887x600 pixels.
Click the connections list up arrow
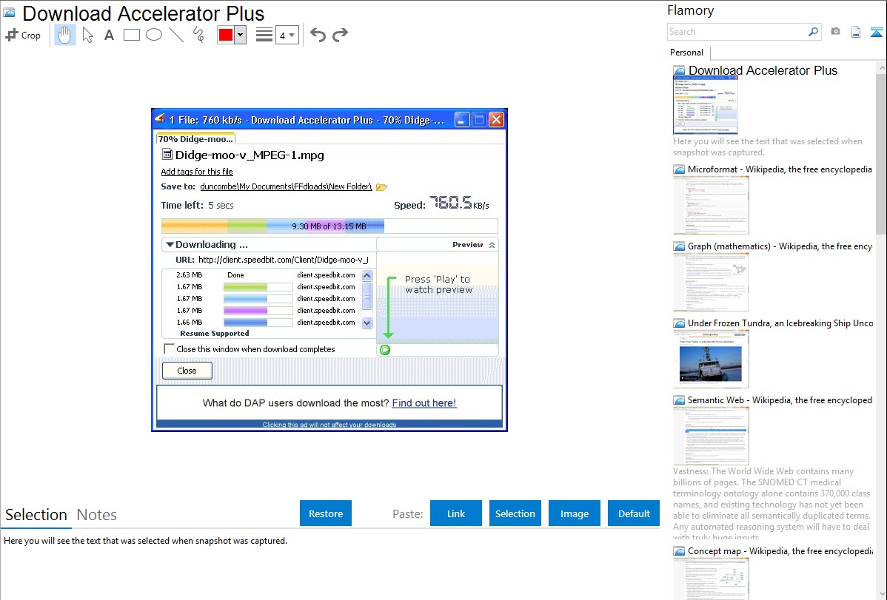pyautogui.click(x=367, y=275)
